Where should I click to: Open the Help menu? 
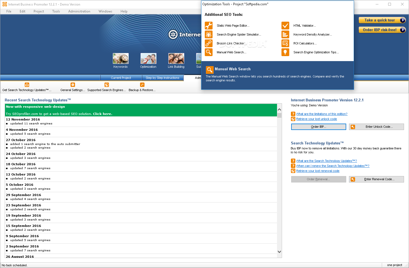[124, 11]
